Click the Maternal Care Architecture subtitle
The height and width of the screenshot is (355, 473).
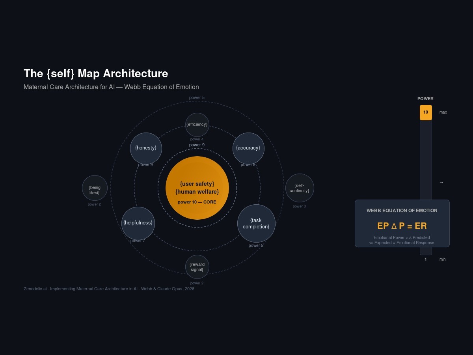(x=111, y=87)
